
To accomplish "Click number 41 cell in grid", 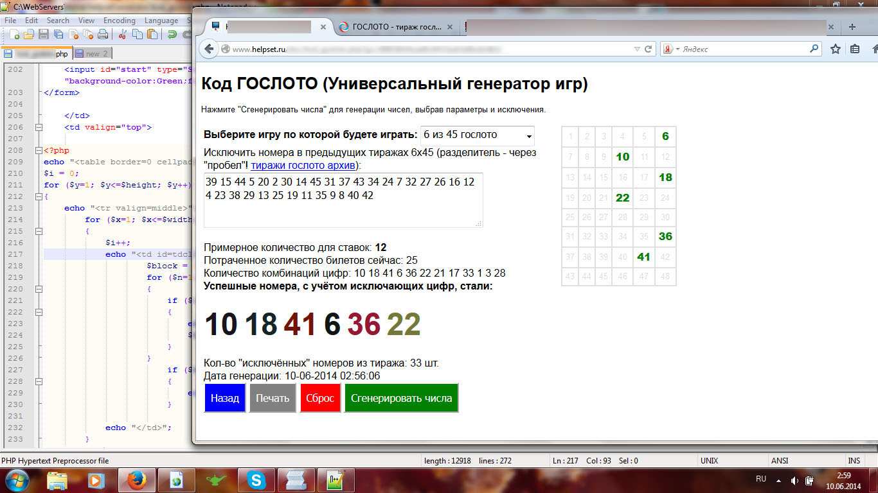I will pos(643,257).
